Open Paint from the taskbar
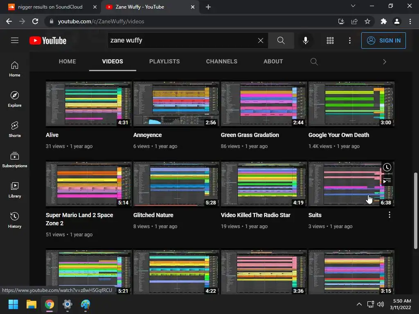419x314 pixels. (86, 304)
